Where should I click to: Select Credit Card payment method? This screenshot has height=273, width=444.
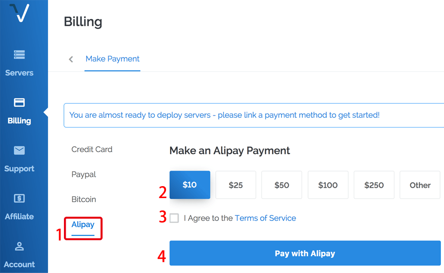[92, 149]
